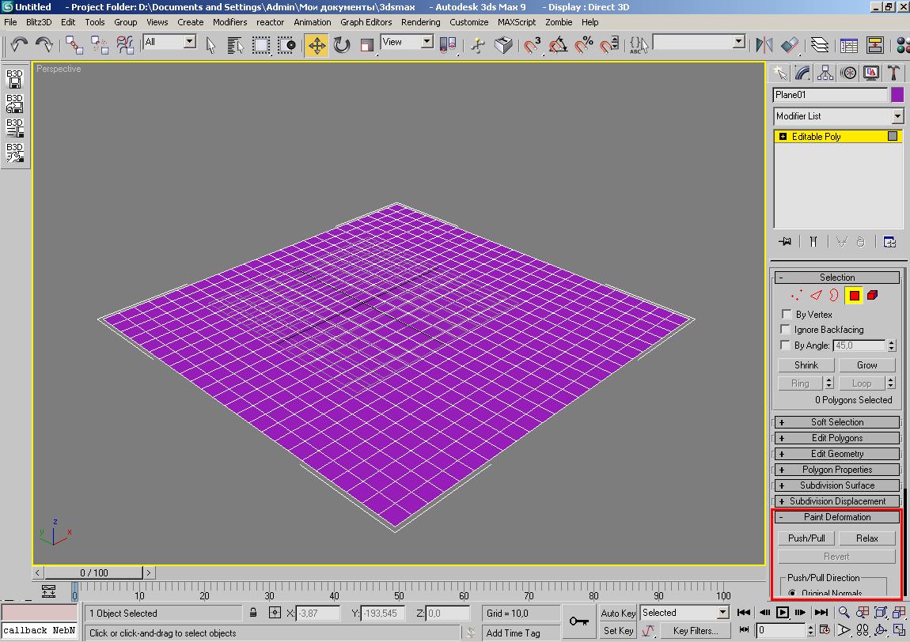
Task: Switch to Vertex sub-object selection mode
Action: [796, 296]
